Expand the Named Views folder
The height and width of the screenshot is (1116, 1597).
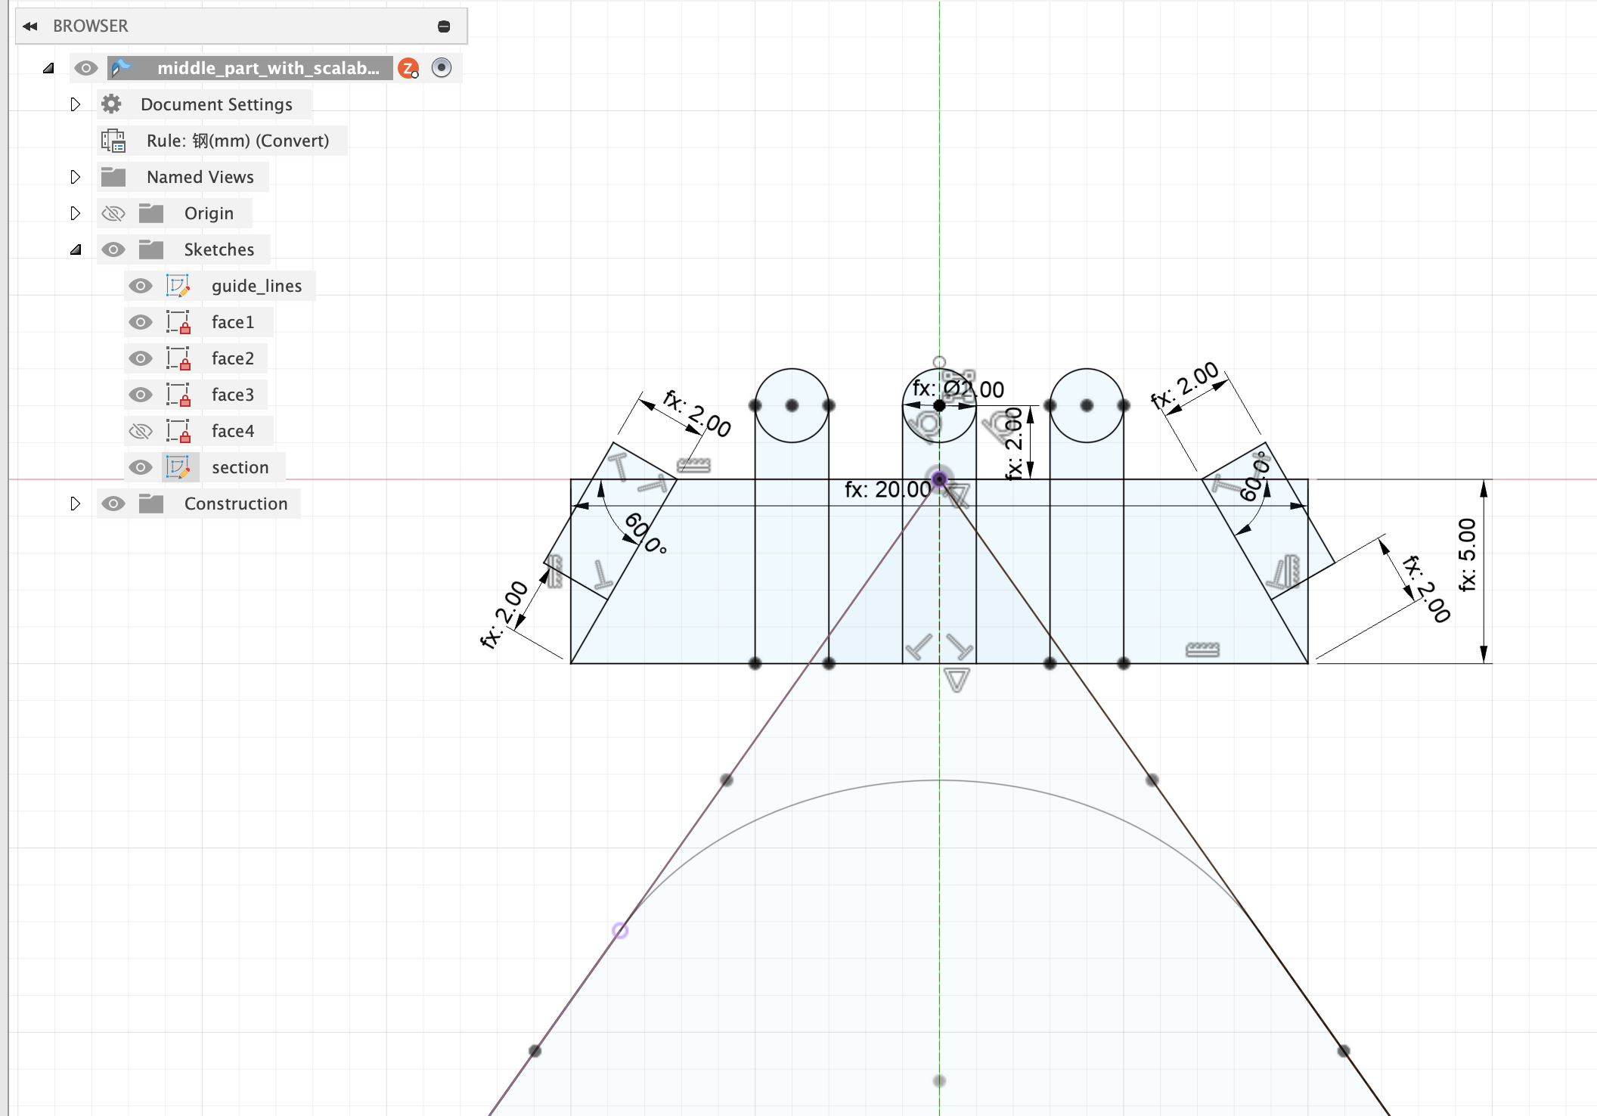click(75, 177)
